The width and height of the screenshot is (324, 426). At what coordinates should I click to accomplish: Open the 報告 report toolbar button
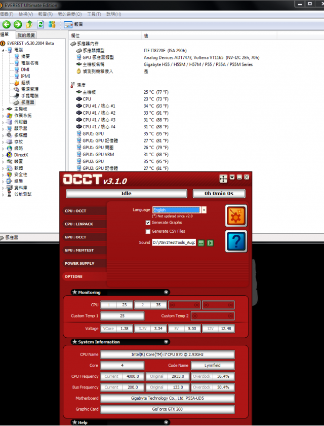(74, 24)
